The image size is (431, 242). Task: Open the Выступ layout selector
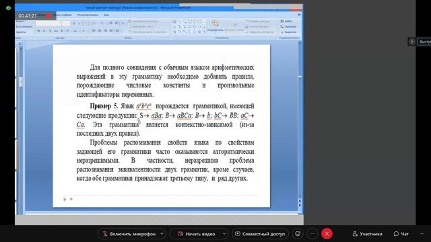pos(424,42)
